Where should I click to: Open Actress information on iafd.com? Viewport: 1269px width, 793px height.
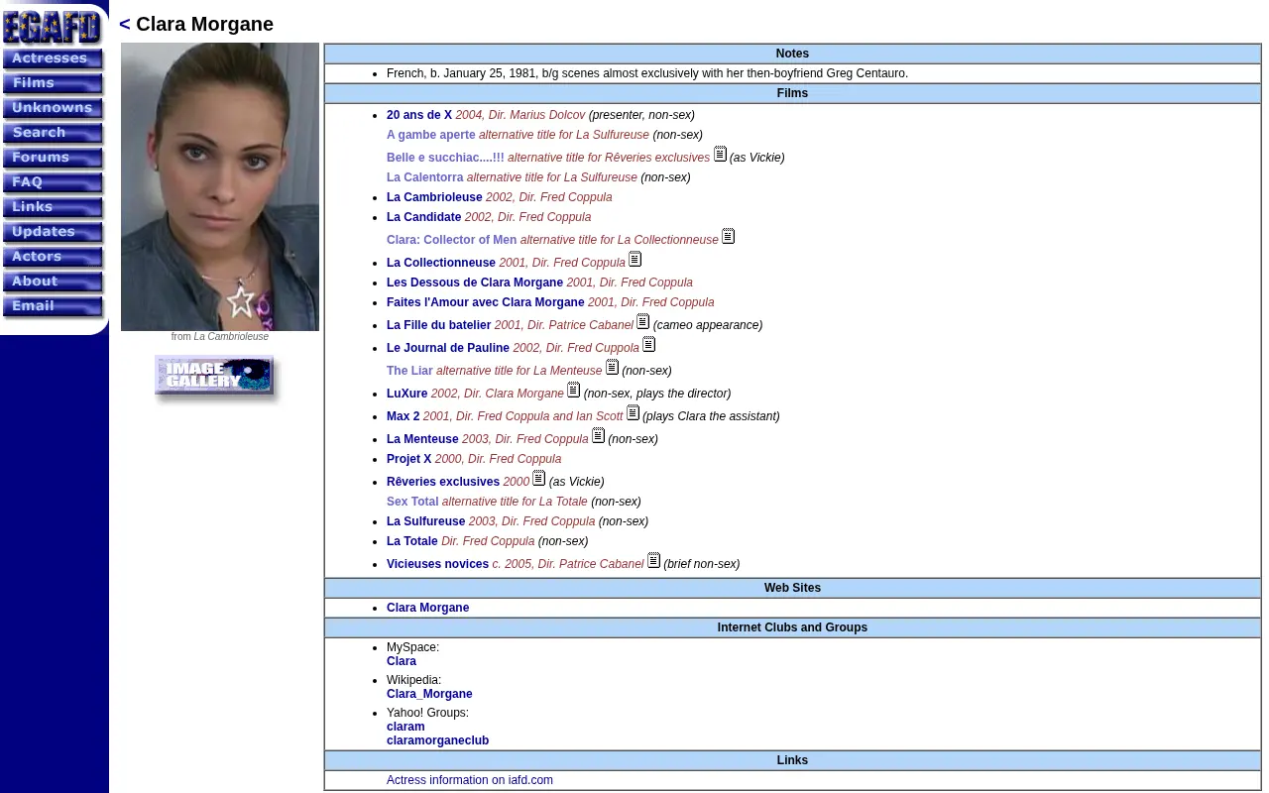(x=470, y=780)
